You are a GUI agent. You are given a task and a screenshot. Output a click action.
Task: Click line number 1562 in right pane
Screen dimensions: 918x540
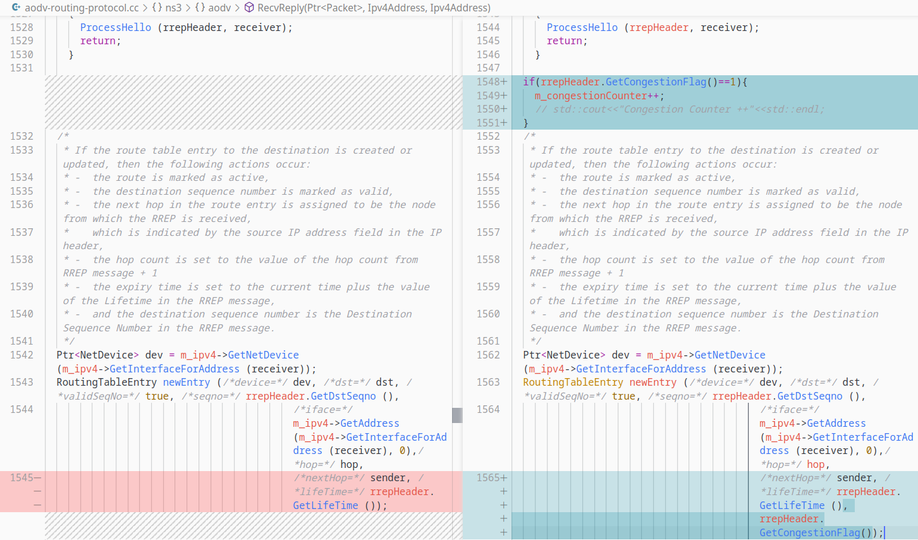coord(488,355)
